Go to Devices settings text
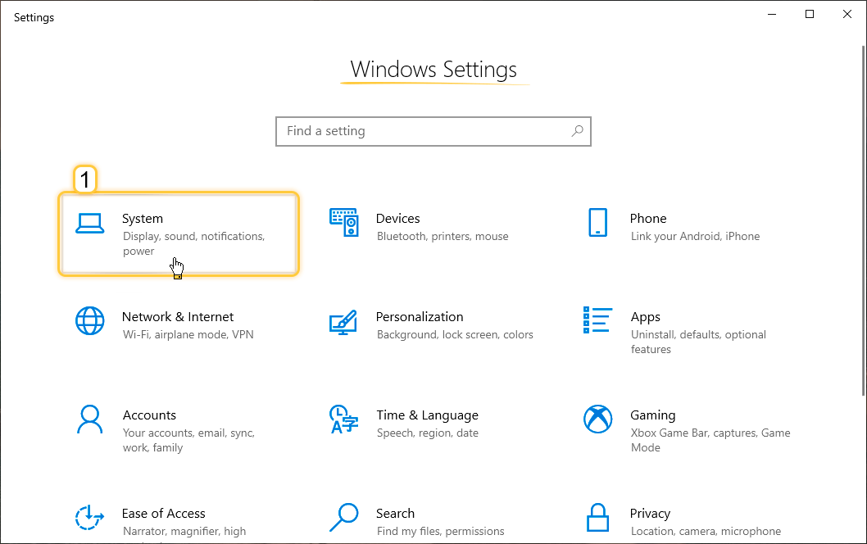This screenshot has width=867, height=544. [397, 219]
